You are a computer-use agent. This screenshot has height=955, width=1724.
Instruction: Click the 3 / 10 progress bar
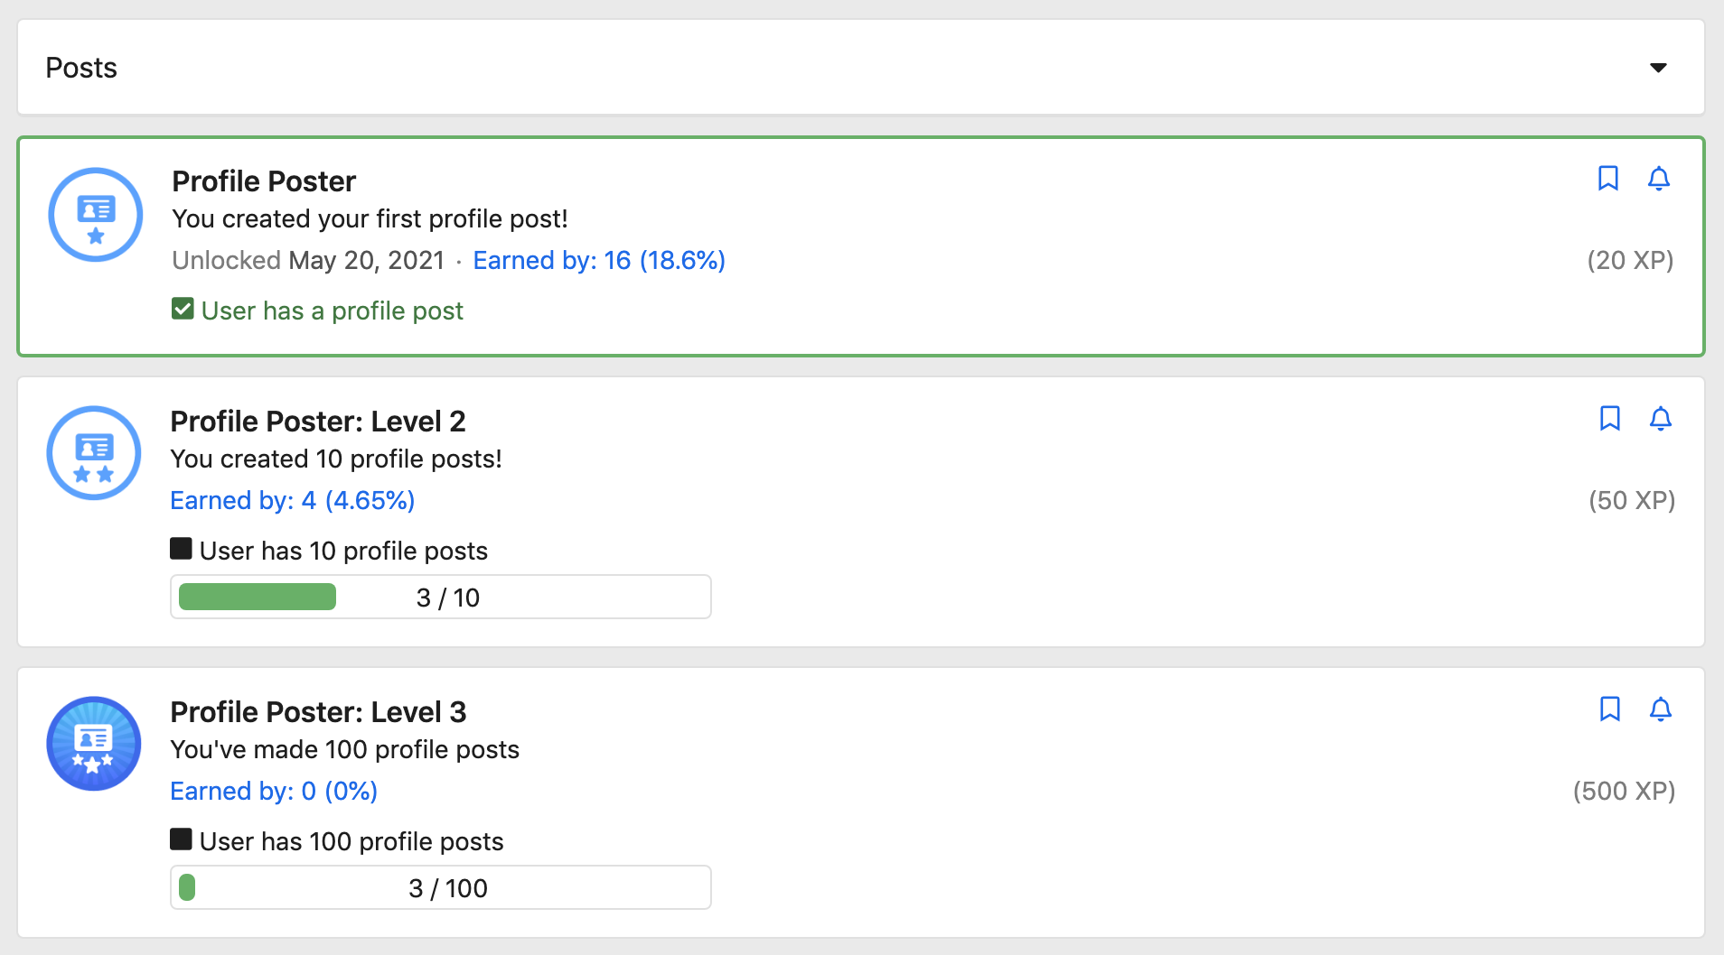[441, 598]
